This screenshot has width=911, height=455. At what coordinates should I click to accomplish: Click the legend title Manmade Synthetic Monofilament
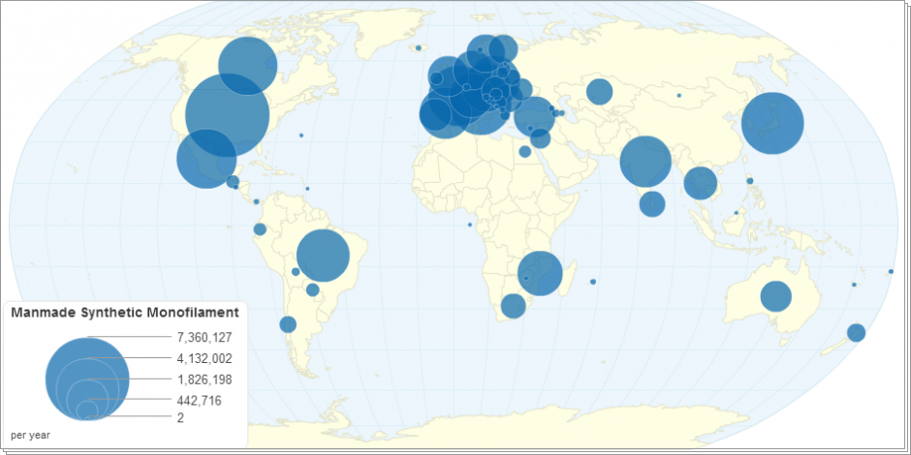pyautogui.click(x=124, y=313)
